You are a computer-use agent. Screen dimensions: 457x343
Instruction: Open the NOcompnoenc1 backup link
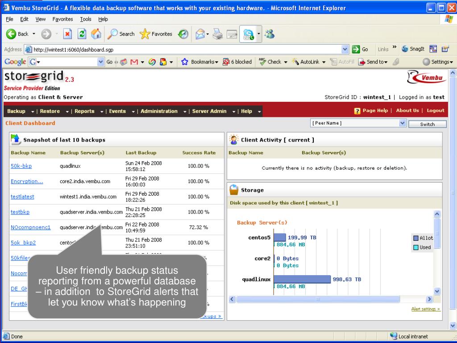31,227
